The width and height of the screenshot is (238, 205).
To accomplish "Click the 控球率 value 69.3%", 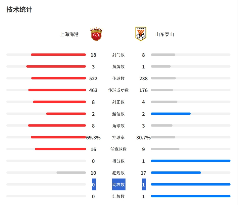I will [x=93, y=138].
